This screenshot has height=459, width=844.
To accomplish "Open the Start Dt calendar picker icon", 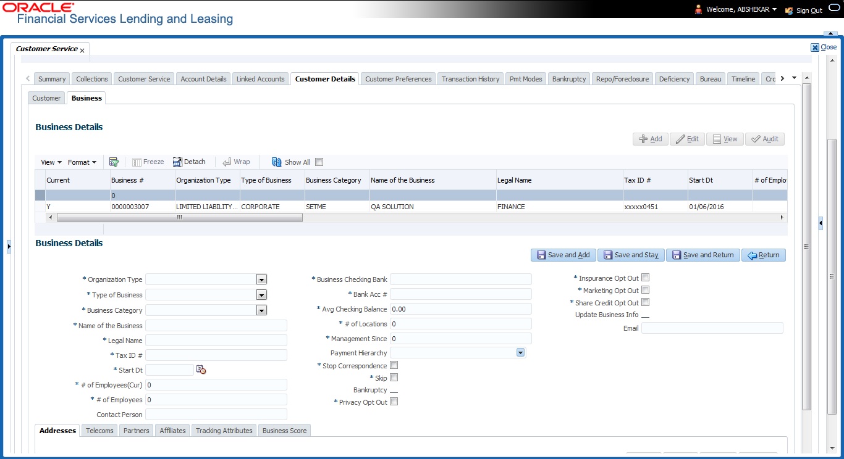I will click(201, 370).
